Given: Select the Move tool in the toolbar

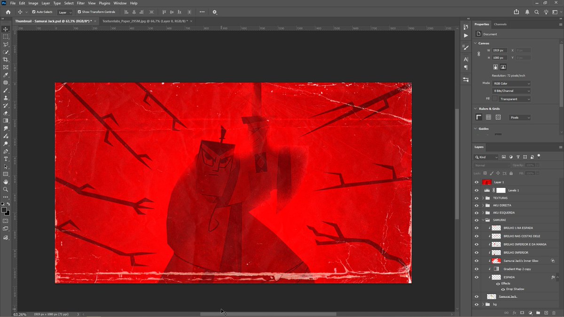Looking at the screenshot, I should click(6, 29).
